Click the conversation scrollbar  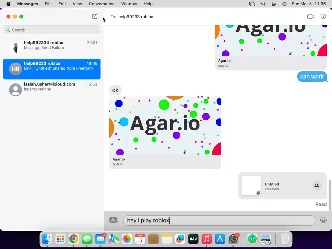(330, 195)
